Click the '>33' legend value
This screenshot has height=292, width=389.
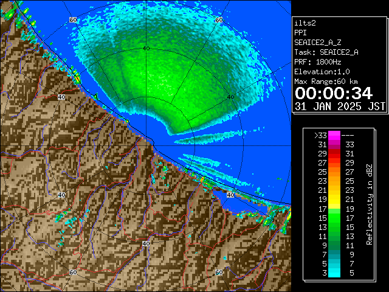click(320, 136)
